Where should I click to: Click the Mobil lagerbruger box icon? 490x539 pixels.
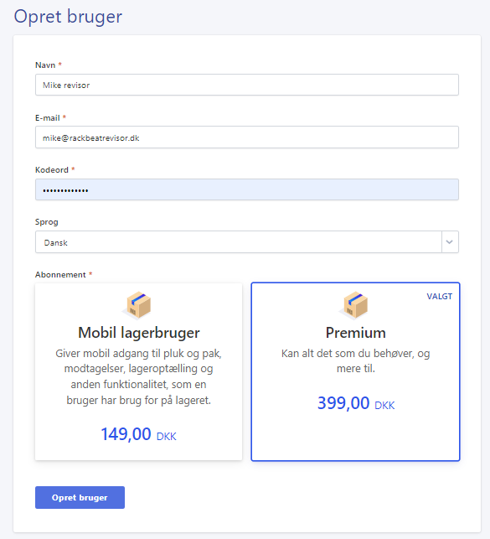137,305
